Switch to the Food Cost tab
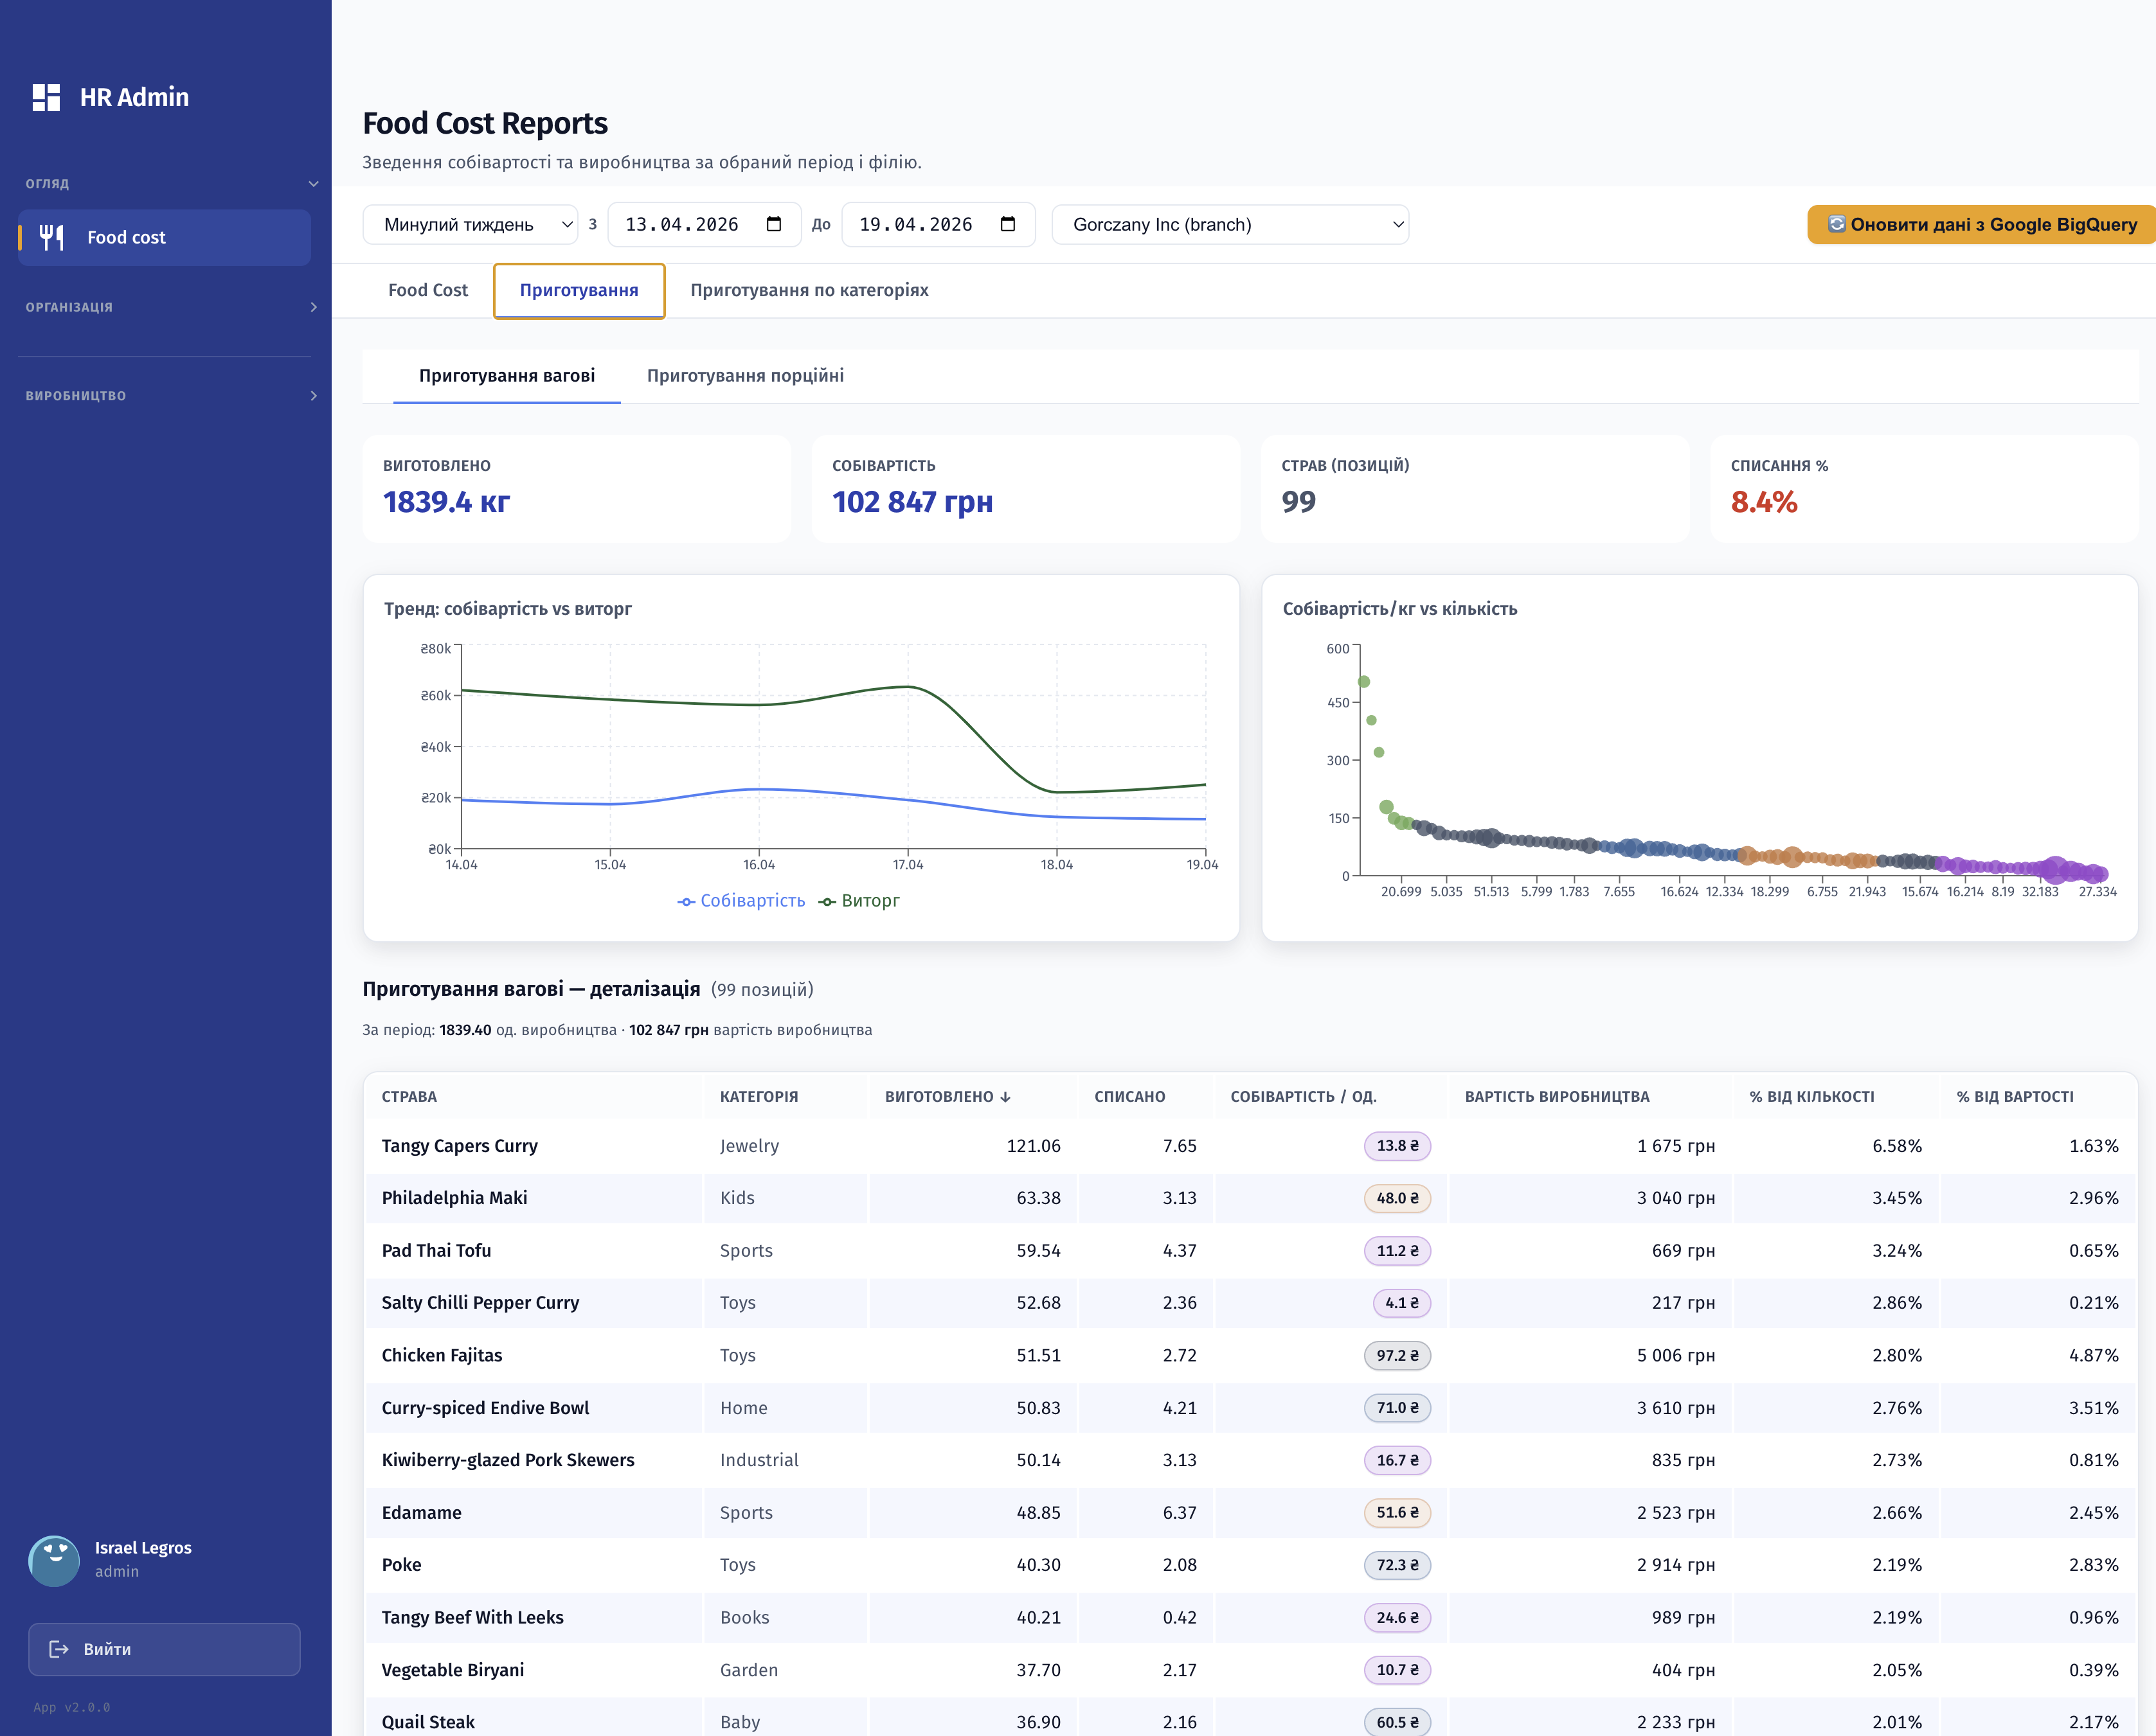The width and height of the screenshot is (2156, 1736). coord(428,290)
